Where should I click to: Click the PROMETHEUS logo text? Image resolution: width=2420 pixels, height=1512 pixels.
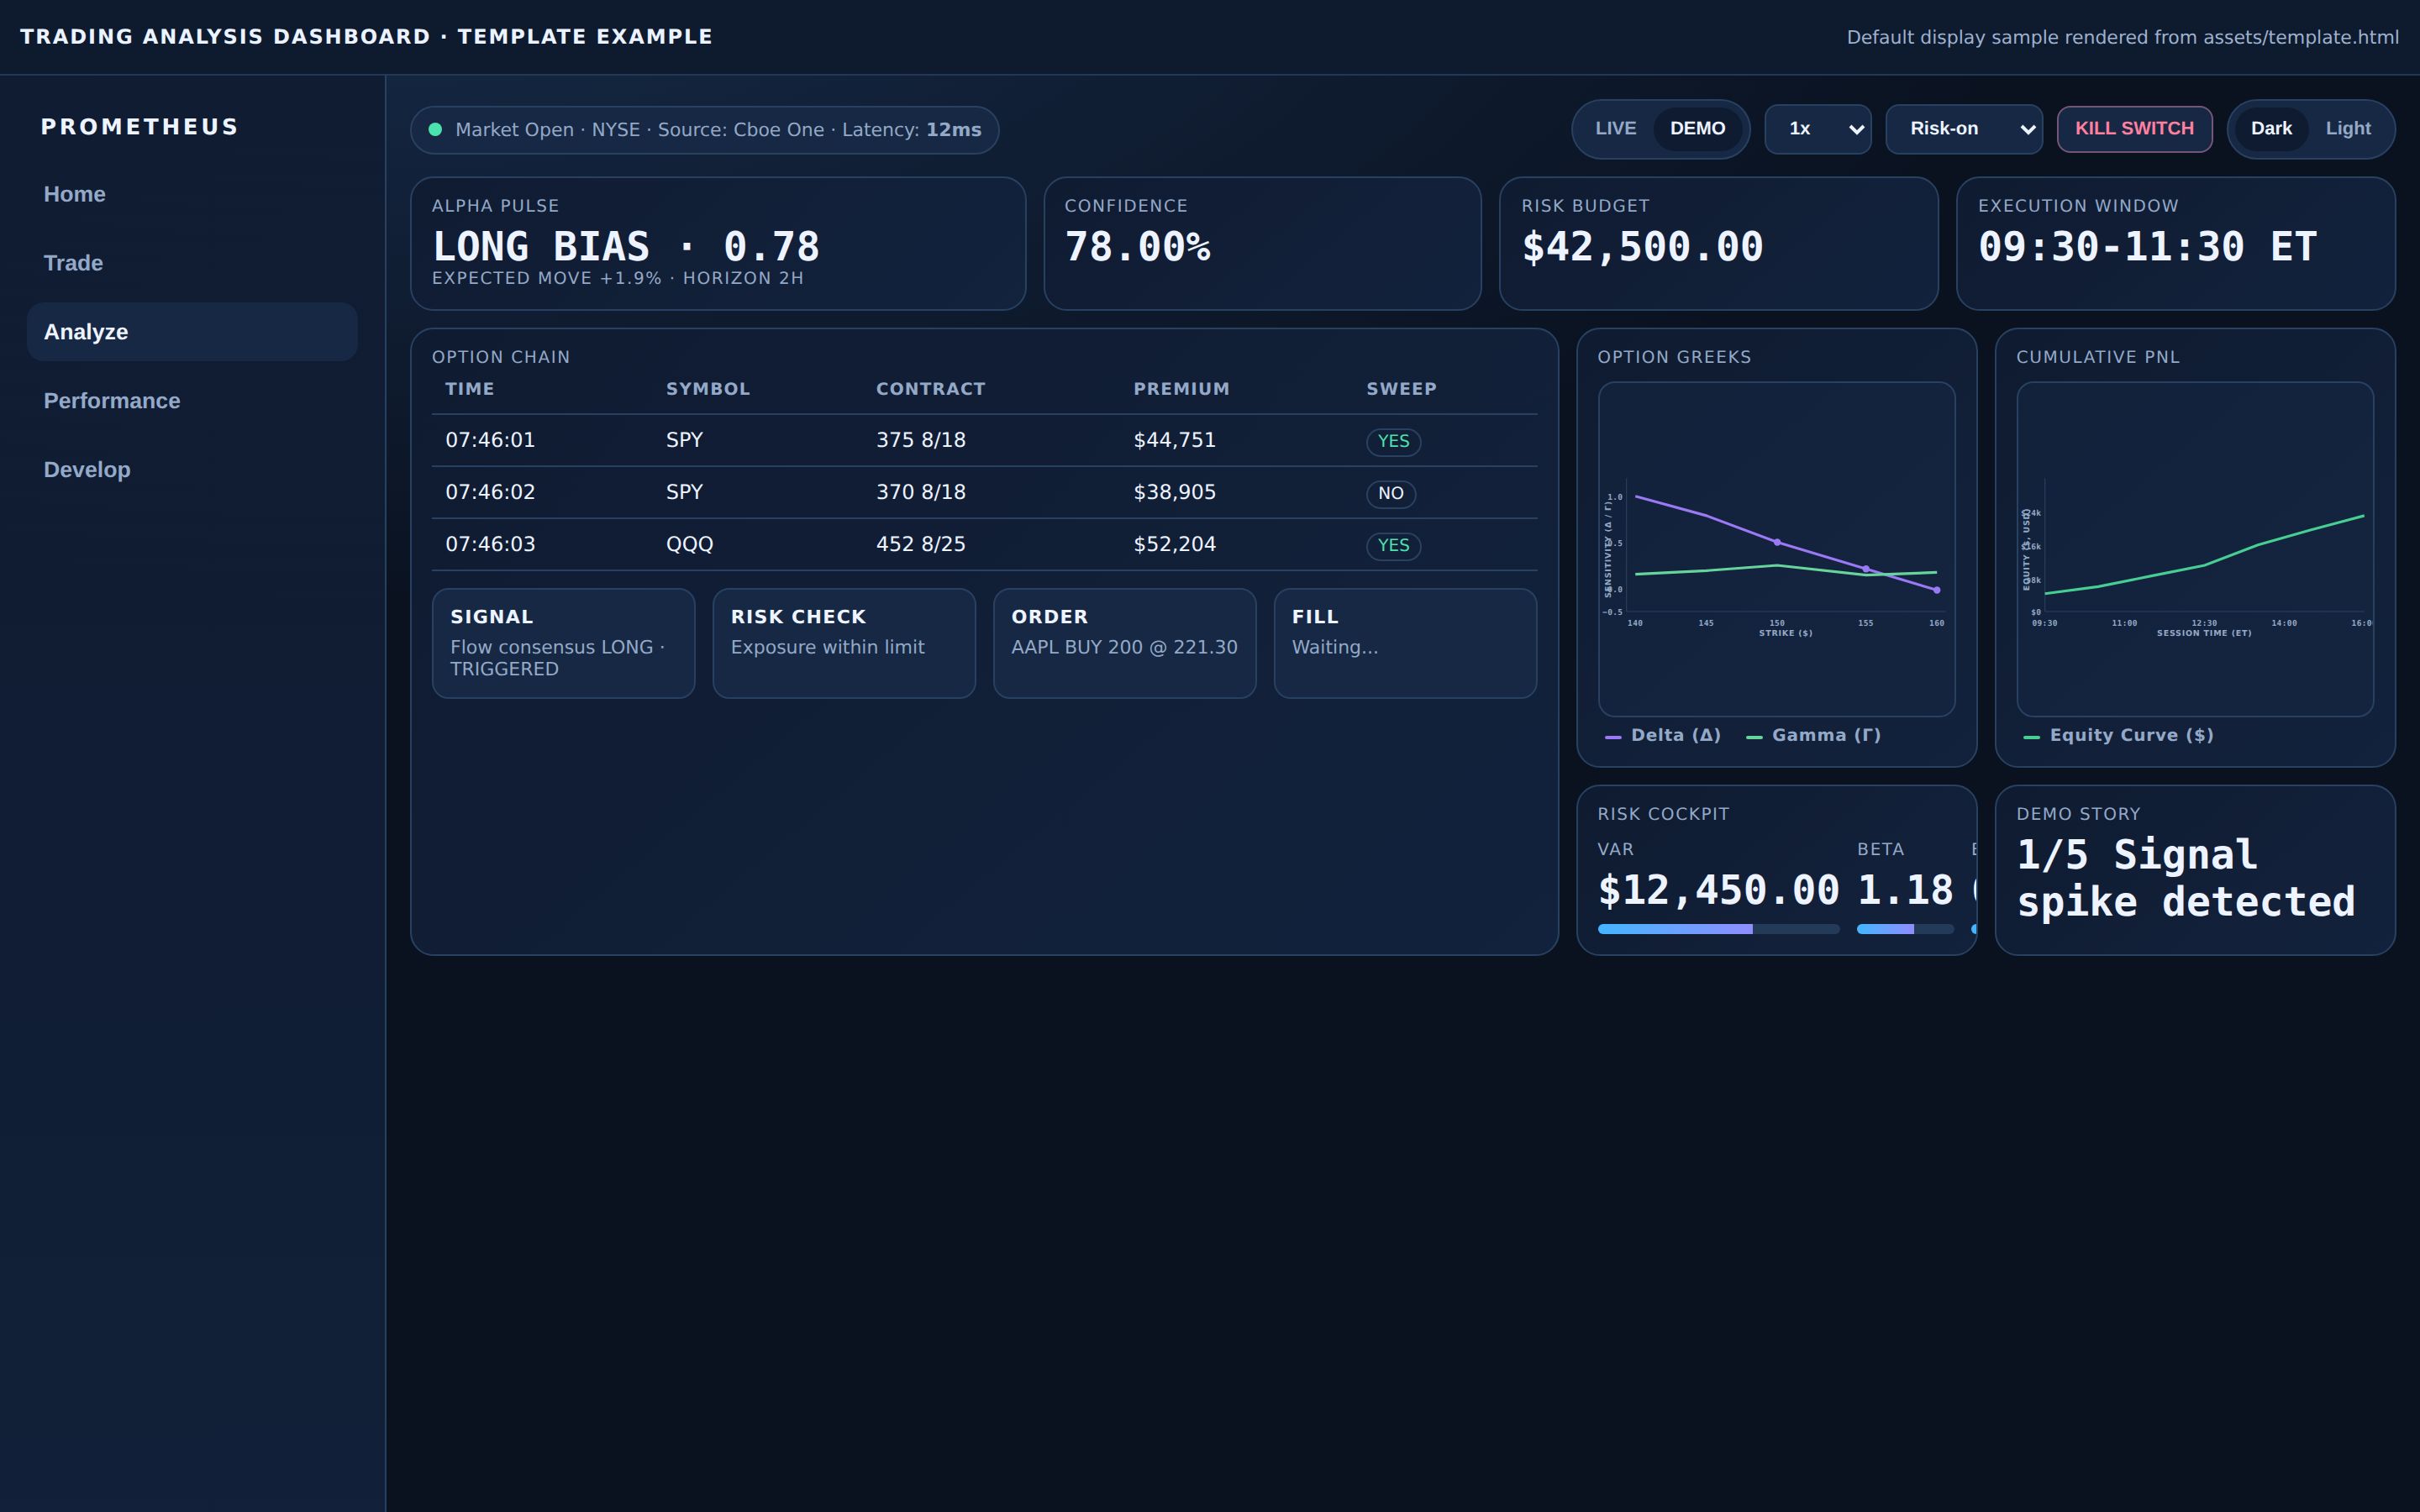tap(139, 127)
